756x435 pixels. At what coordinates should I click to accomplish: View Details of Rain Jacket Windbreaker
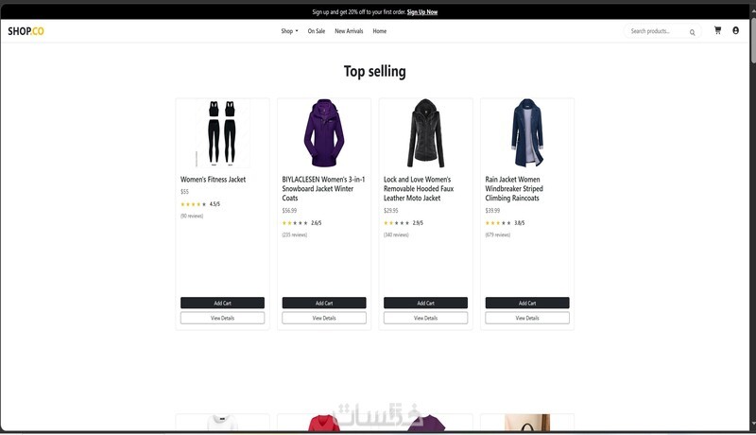point(527,318)
